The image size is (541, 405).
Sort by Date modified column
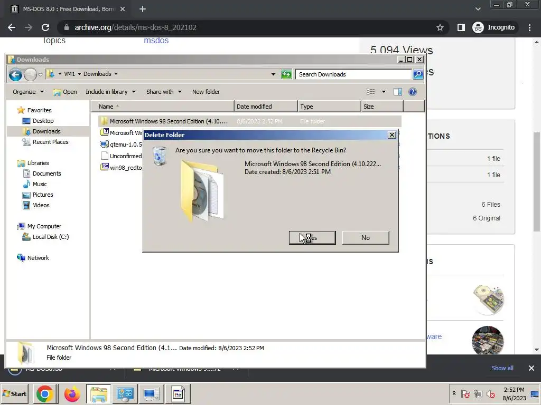pyautogui.click(x=266, y=107)
